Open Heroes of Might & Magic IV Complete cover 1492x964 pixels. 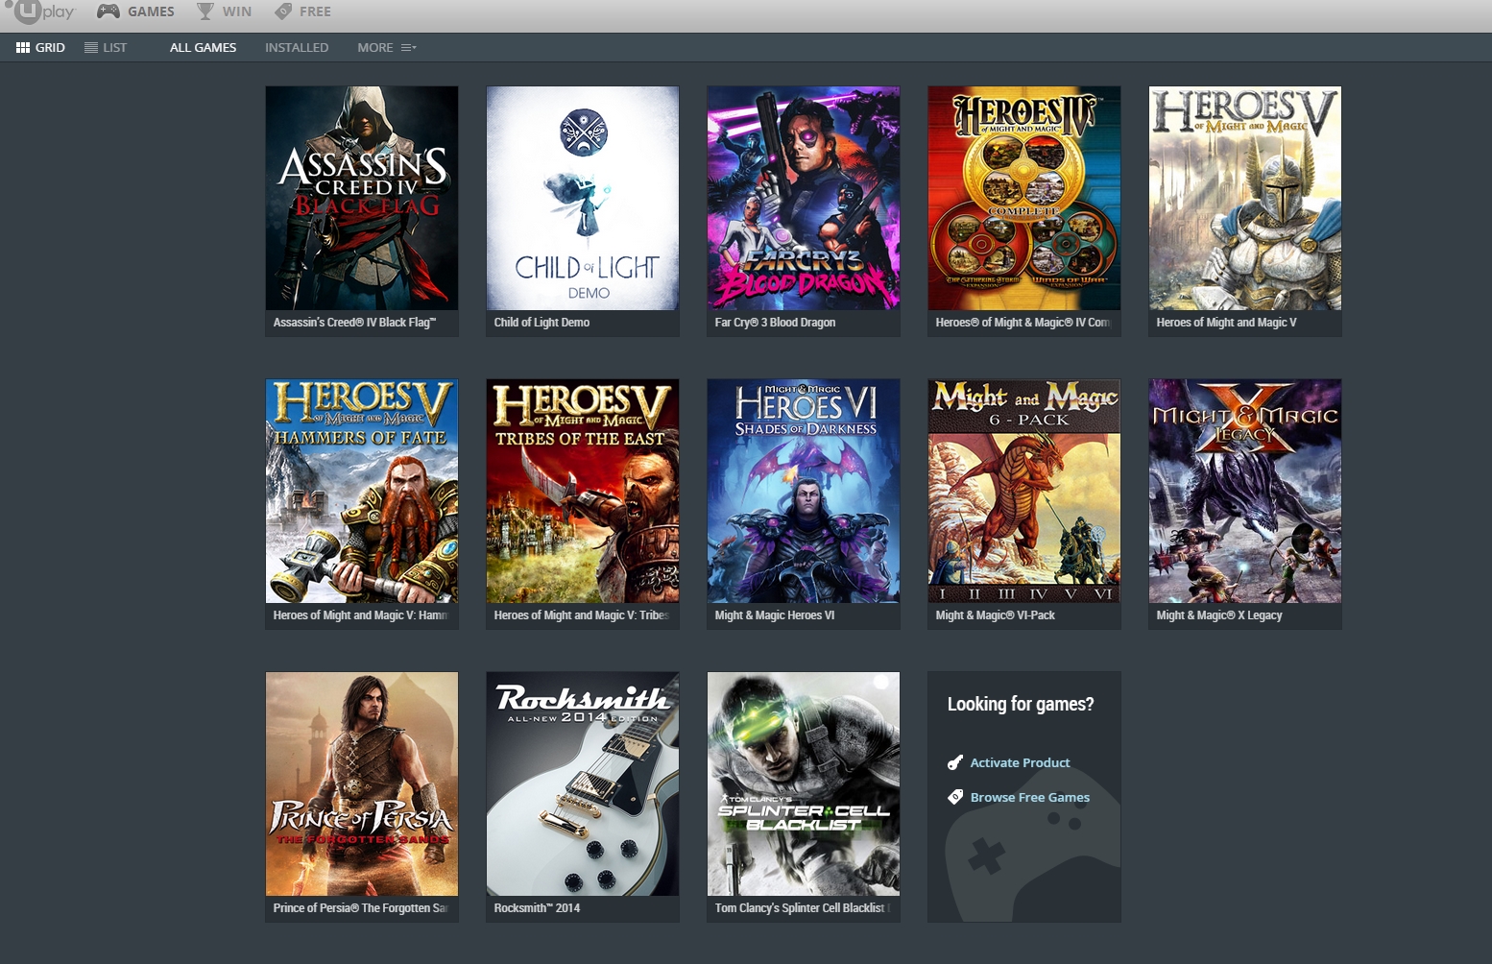pos(1024,198)
